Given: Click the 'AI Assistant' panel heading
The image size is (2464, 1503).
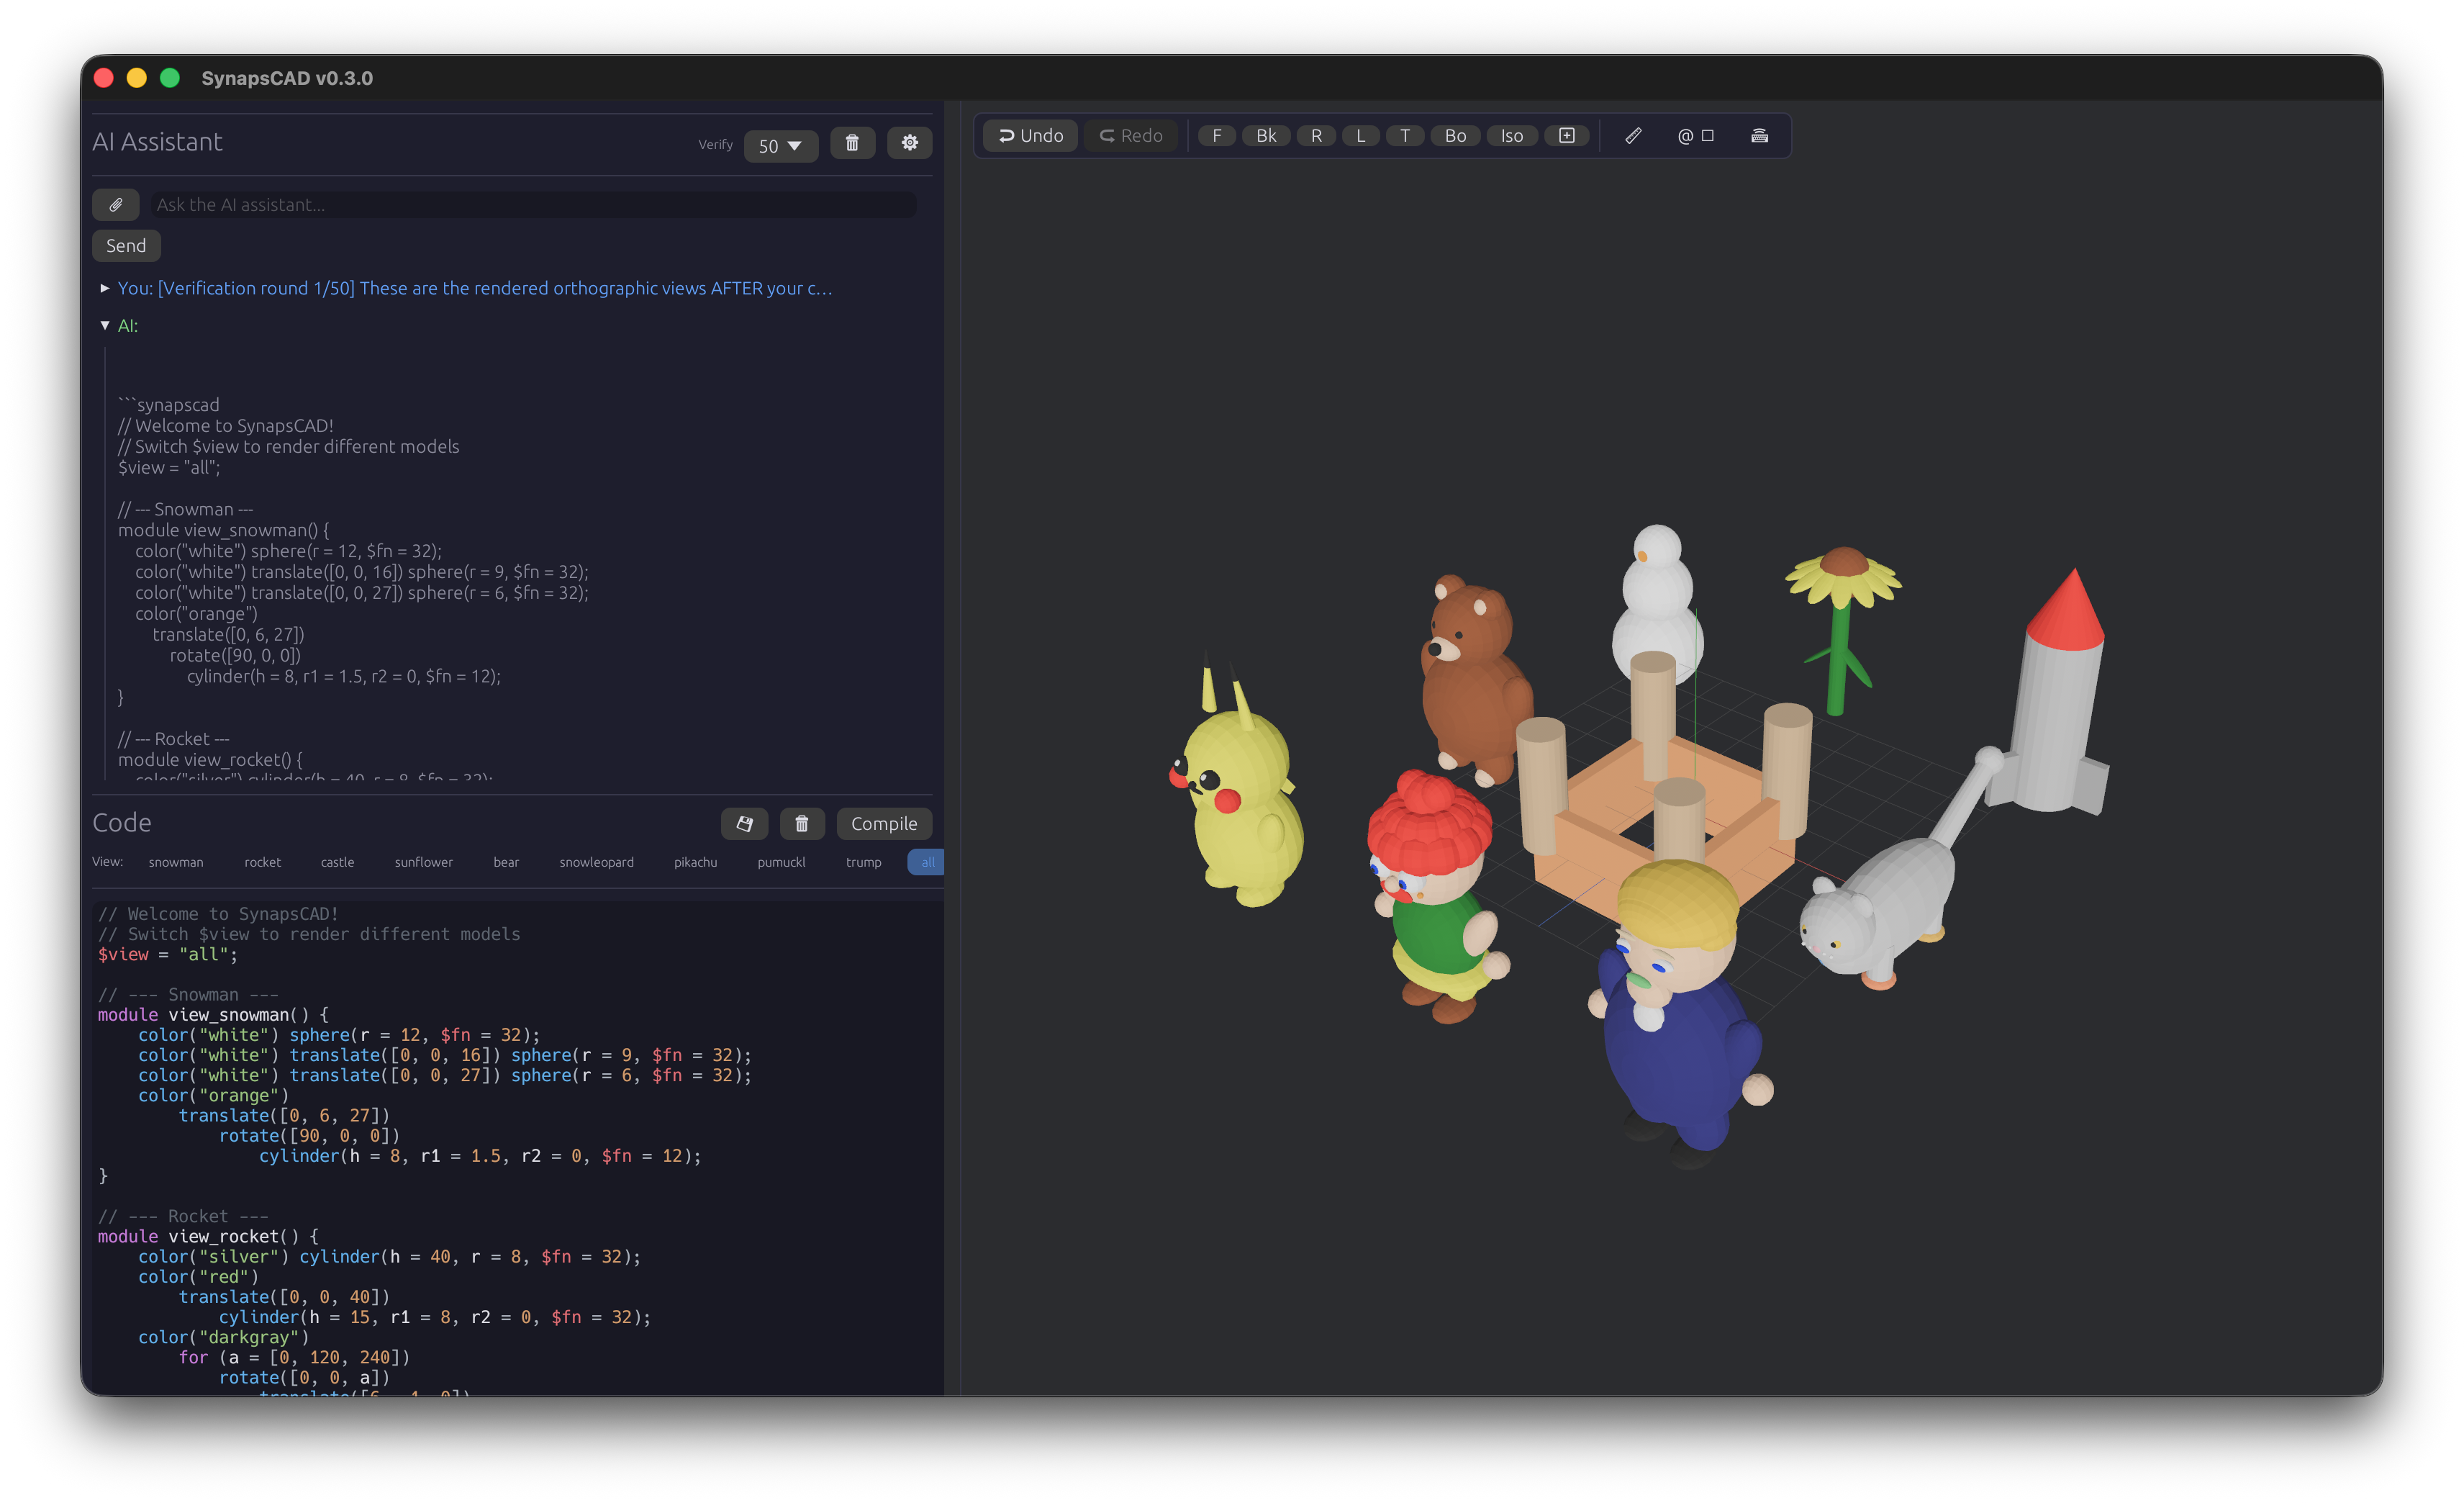Looking at the screenshot, I should tap(157, 142).
